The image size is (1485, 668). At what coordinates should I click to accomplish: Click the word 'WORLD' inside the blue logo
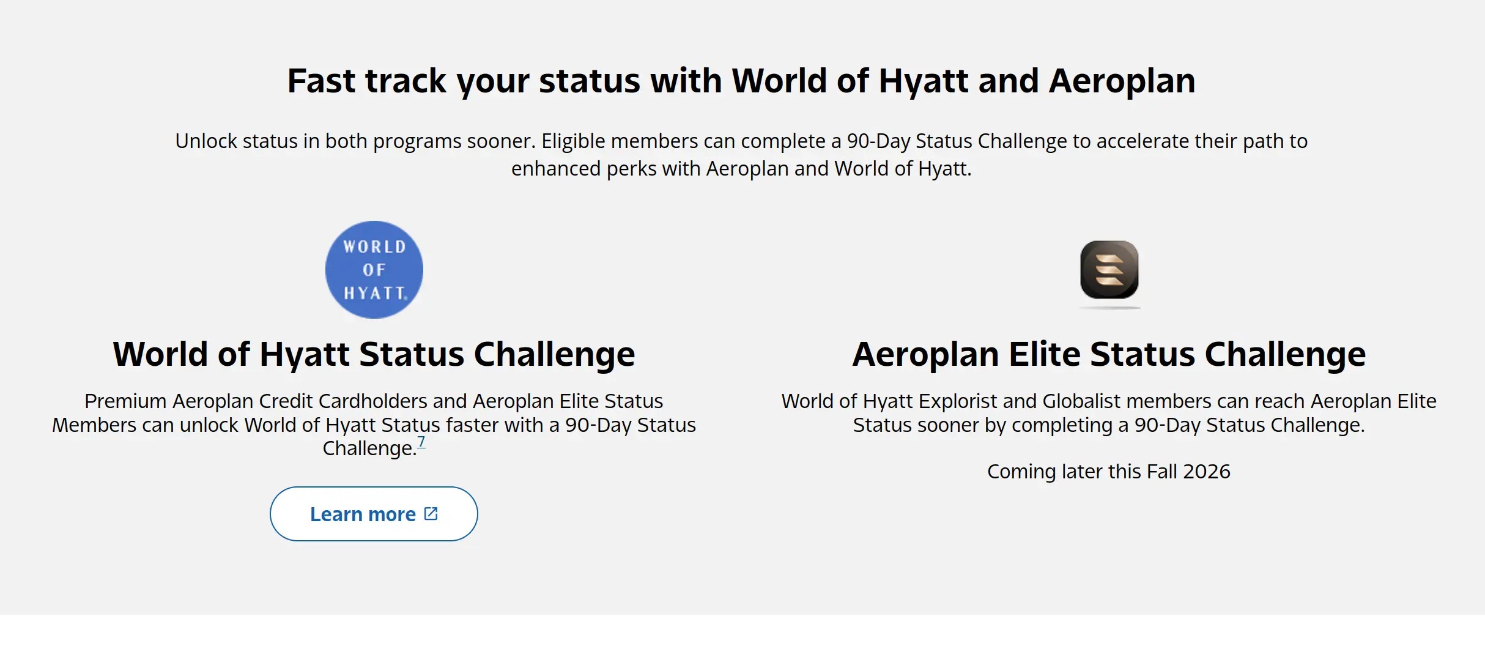(x=374, y=247)
